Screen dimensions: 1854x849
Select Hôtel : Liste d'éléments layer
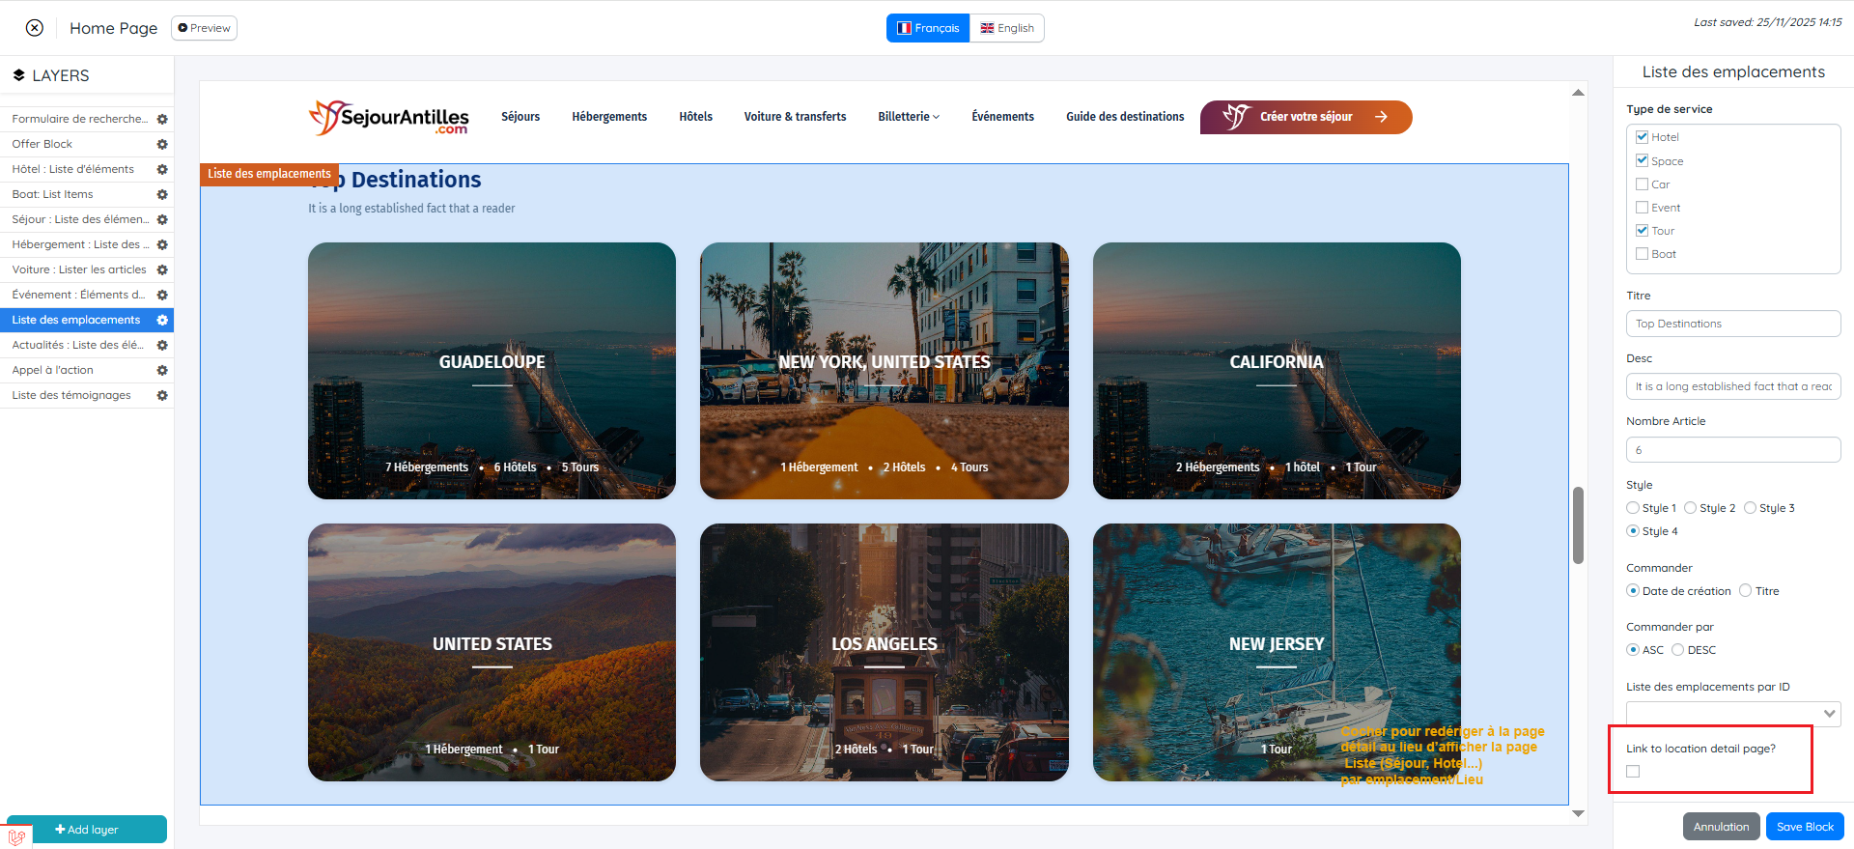[x=73, y=169]
